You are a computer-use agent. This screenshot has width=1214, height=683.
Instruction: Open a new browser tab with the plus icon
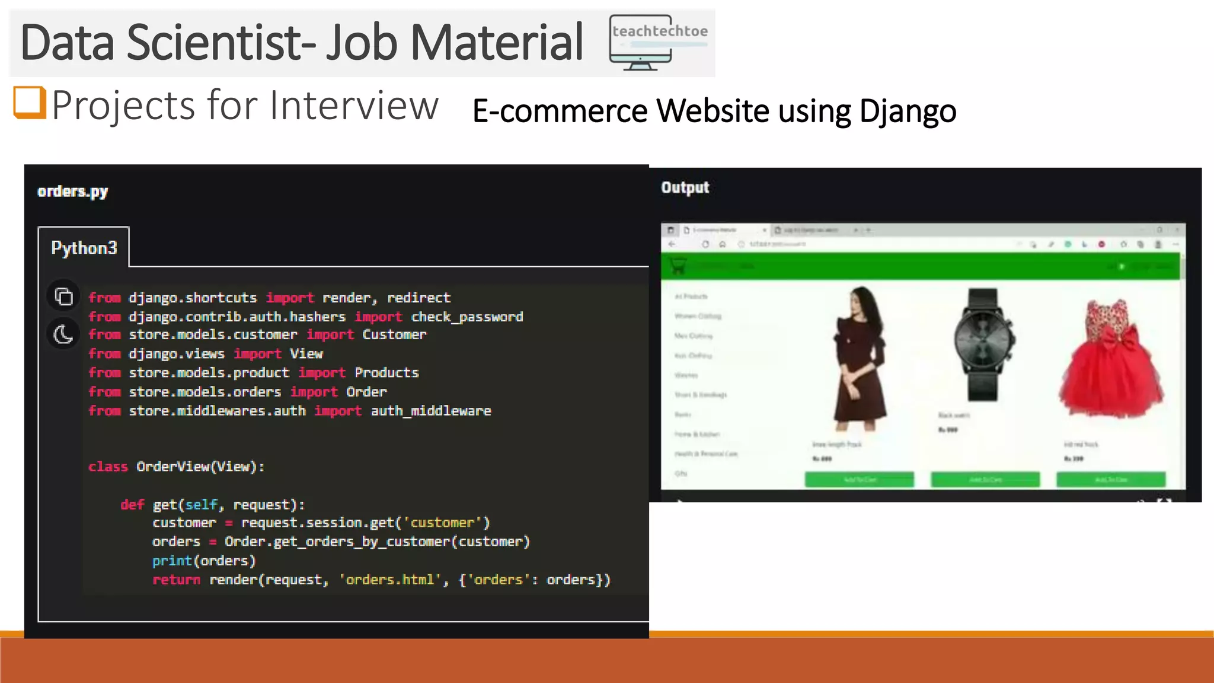868,230
